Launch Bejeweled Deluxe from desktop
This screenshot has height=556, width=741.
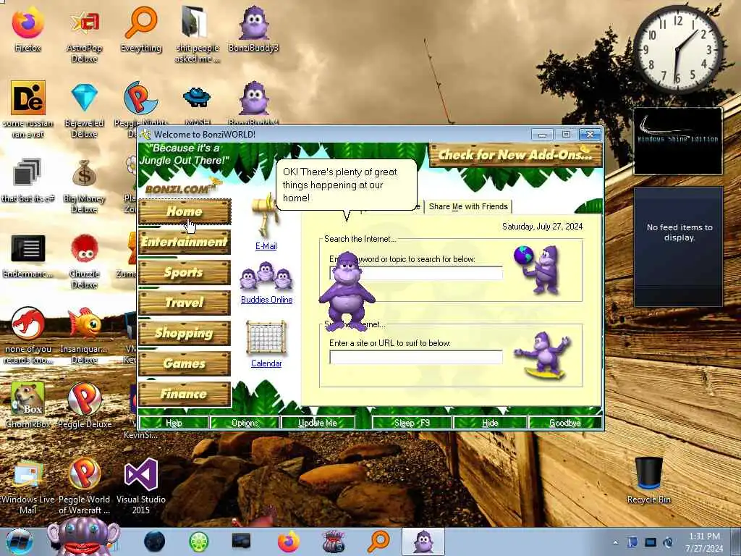point(84,109)
